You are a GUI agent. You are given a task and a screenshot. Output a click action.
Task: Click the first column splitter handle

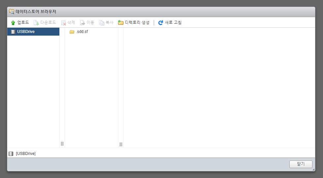[62, 144]
